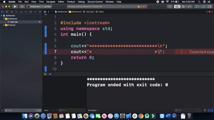
Task: Click the red error badge in the activity bar
Action: pyautogui.click(x=143, y=7)
